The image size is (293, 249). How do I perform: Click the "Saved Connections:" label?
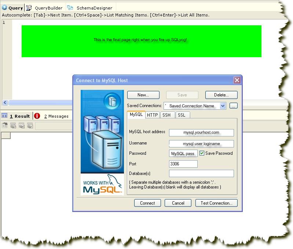tap(144, 106)
